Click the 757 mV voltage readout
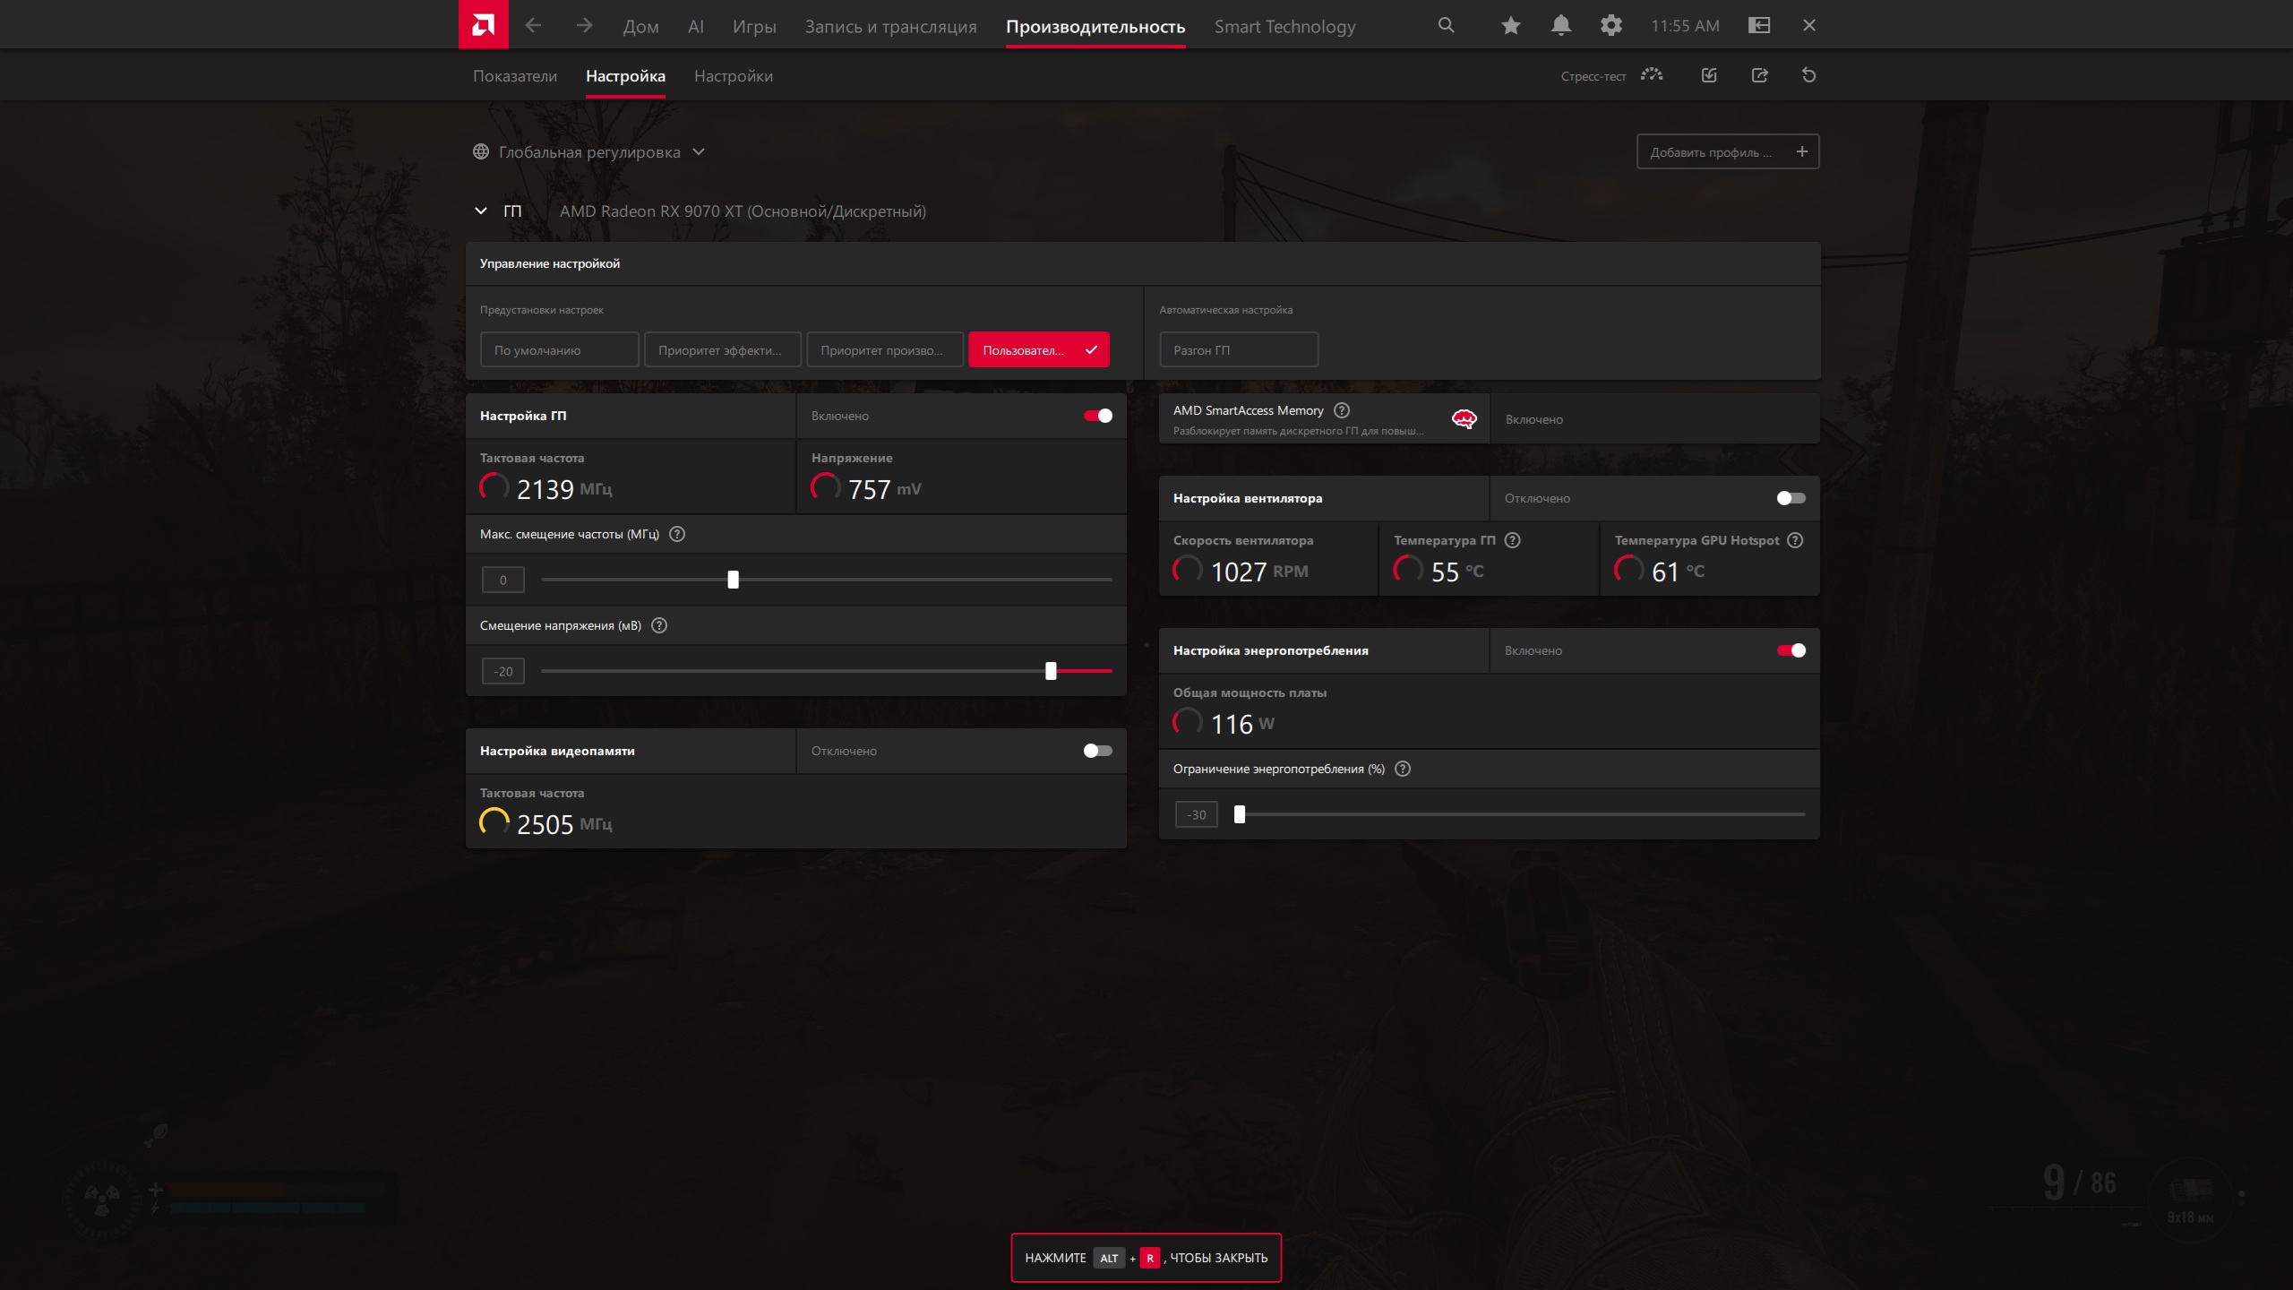 884,489
